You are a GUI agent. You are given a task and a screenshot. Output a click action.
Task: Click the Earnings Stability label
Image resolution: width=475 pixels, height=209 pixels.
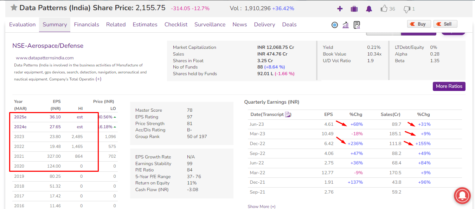pyautogui.click(x=153, y=164)
